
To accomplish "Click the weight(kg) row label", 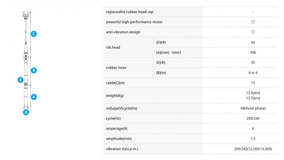I will pyautogui.click(x=115, y=95).
